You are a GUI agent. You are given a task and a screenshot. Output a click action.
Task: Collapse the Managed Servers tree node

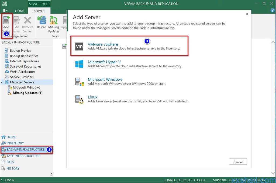[x=2, y=82]
